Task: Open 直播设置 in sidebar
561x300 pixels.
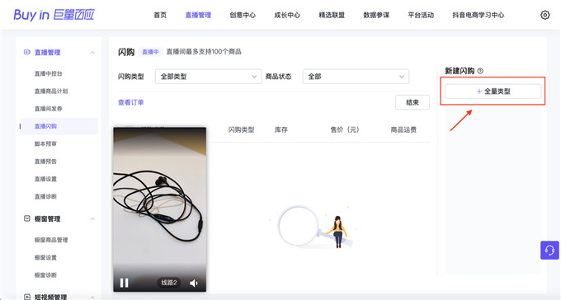Action: pos(45,179)
